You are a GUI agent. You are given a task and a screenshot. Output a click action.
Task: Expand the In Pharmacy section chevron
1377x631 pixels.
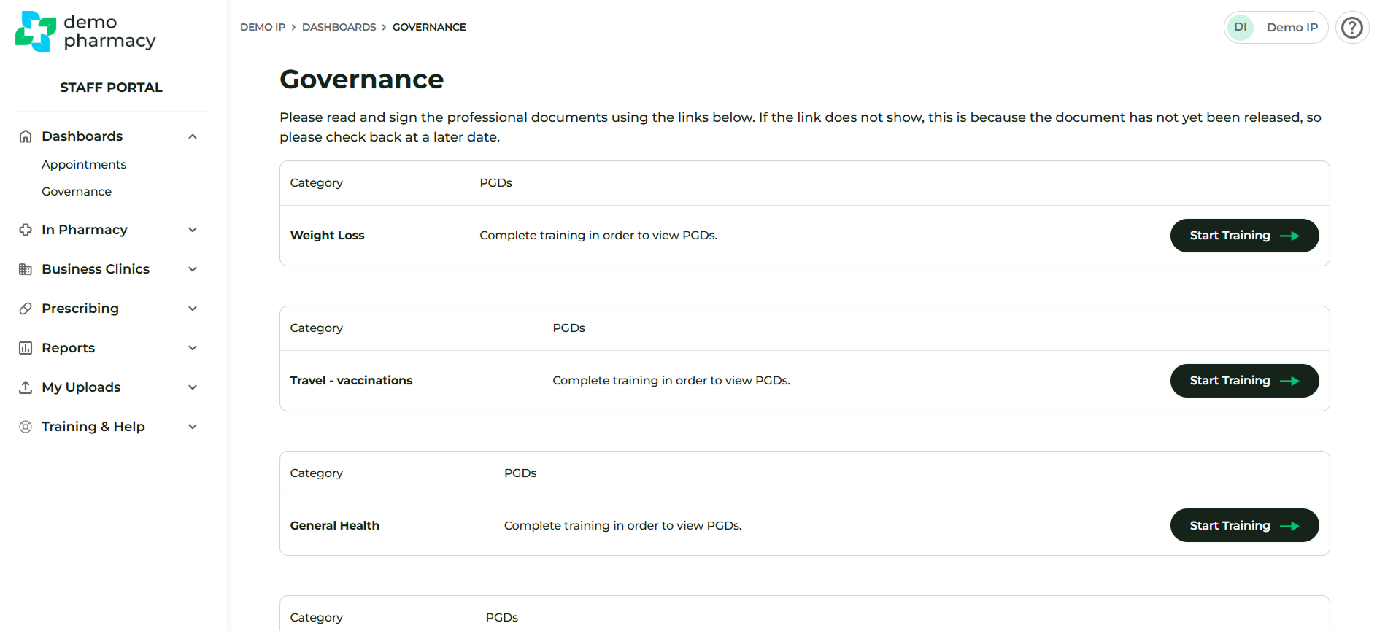tap(193, 230)
